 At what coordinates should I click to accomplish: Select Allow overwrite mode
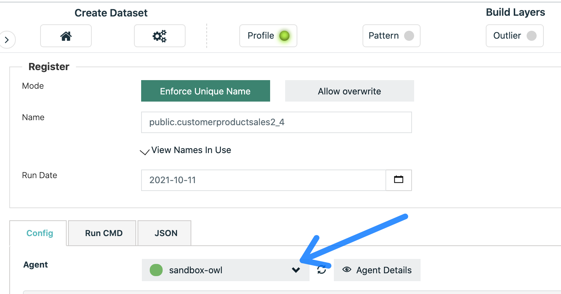[x=349, y=91]
